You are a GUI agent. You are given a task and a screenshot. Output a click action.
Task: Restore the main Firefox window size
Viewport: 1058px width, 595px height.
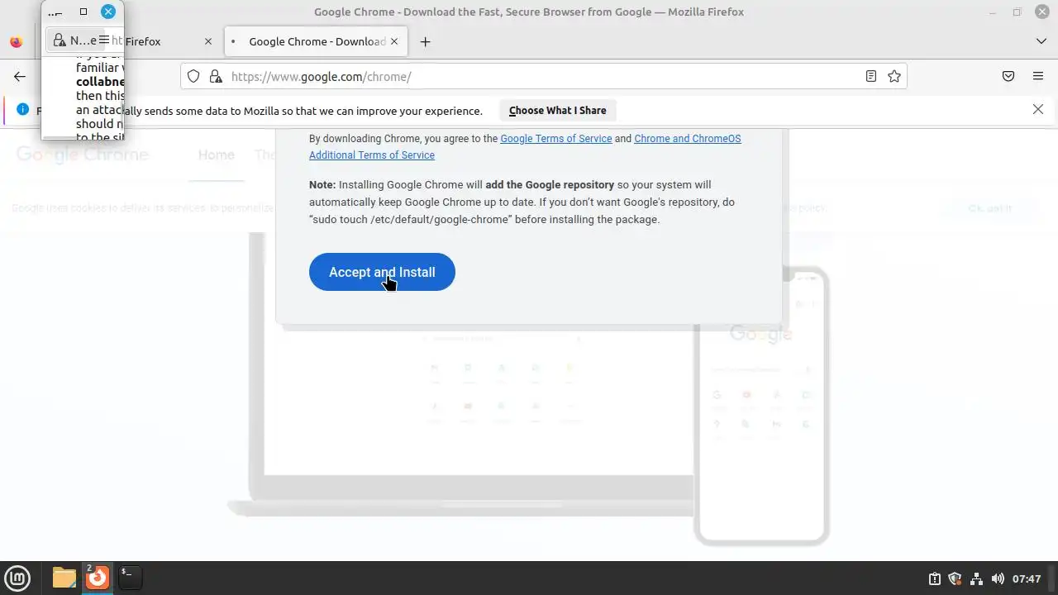pos(1017,12)
